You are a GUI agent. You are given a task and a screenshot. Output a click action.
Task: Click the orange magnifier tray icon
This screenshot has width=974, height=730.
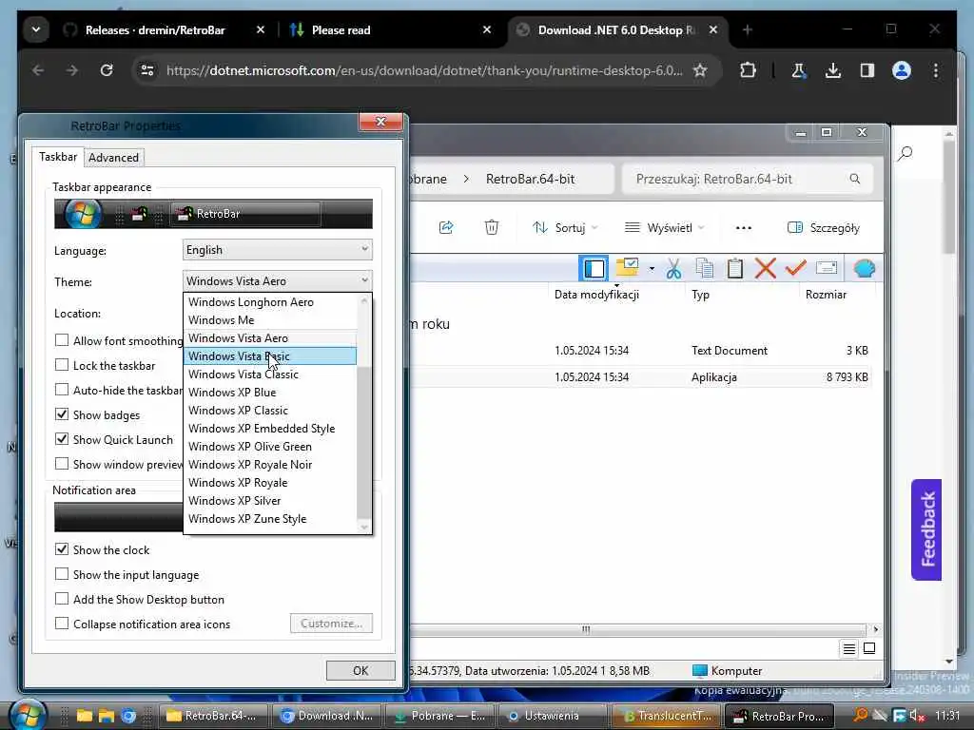860,715
